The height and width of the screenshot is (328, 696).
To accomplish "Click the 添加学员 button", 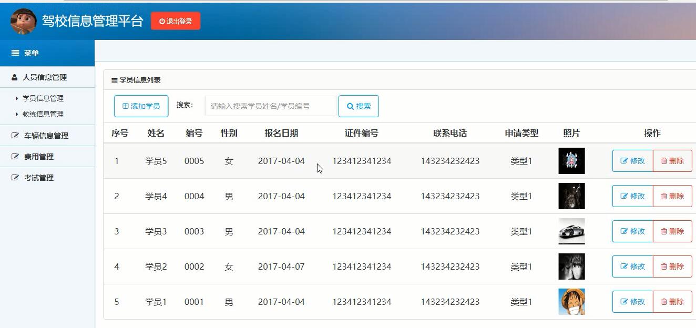I will [x=141, y=106].
